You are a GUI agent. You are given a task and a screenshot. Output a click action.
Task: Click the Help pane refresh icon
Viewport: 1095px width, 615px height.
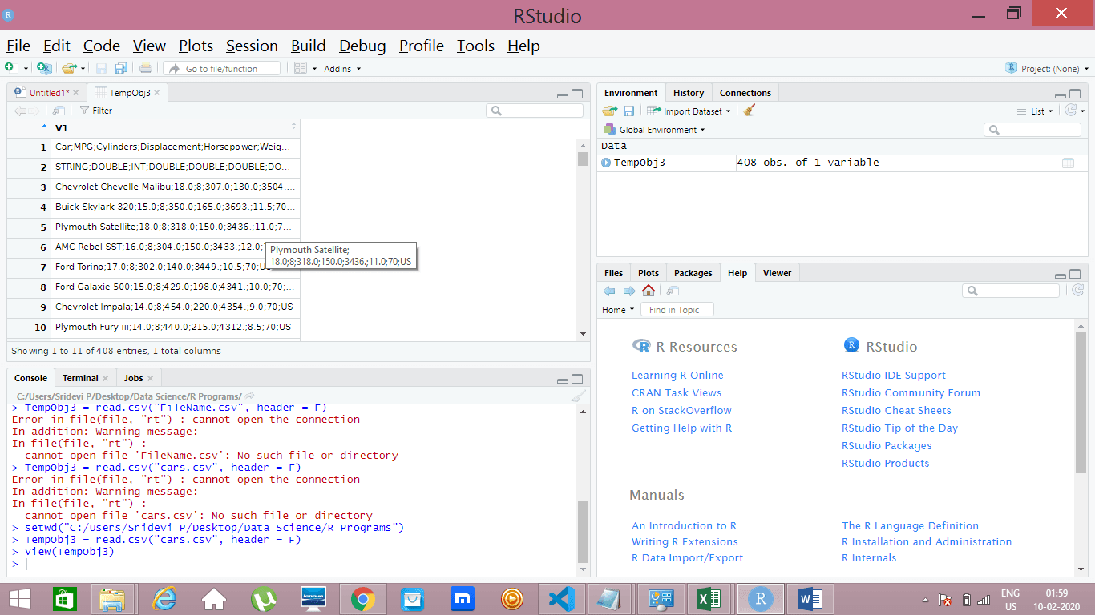tap(1077, 291)
